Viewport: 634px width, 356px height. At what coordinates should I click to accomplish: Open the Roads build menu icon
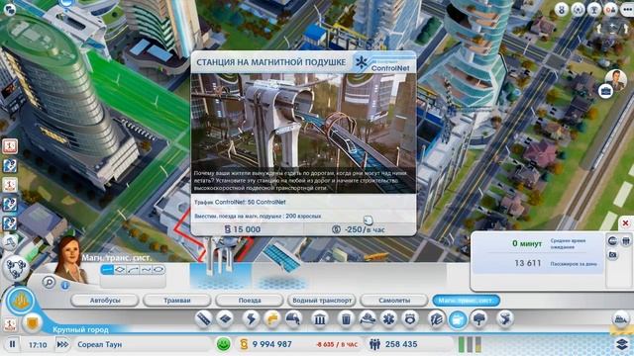(x=203, y=318)
